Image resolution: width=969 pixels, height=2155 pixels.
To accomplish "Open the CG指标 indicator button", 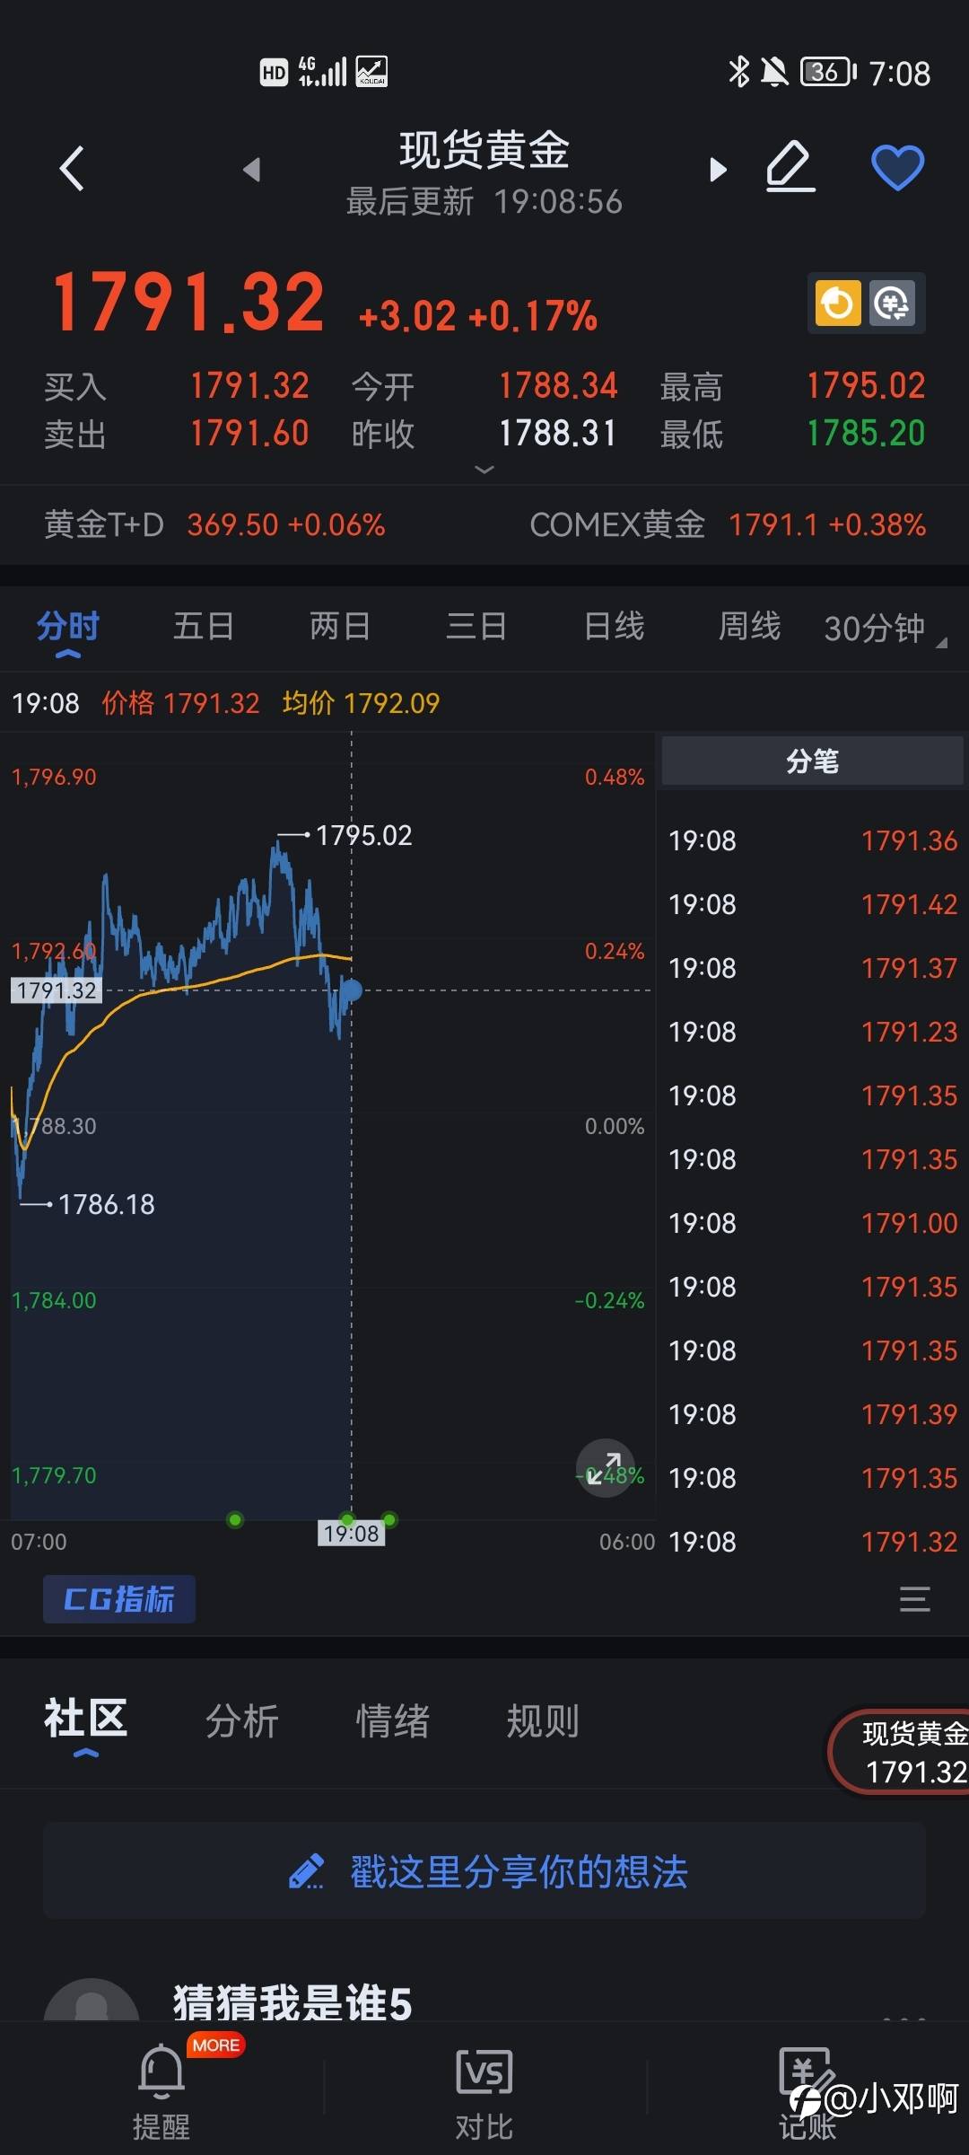I will [119, 1599].
